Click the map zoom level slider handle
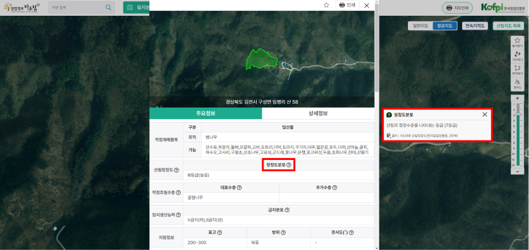The width and height of the screenshot is (529, 250). (518, 115)
